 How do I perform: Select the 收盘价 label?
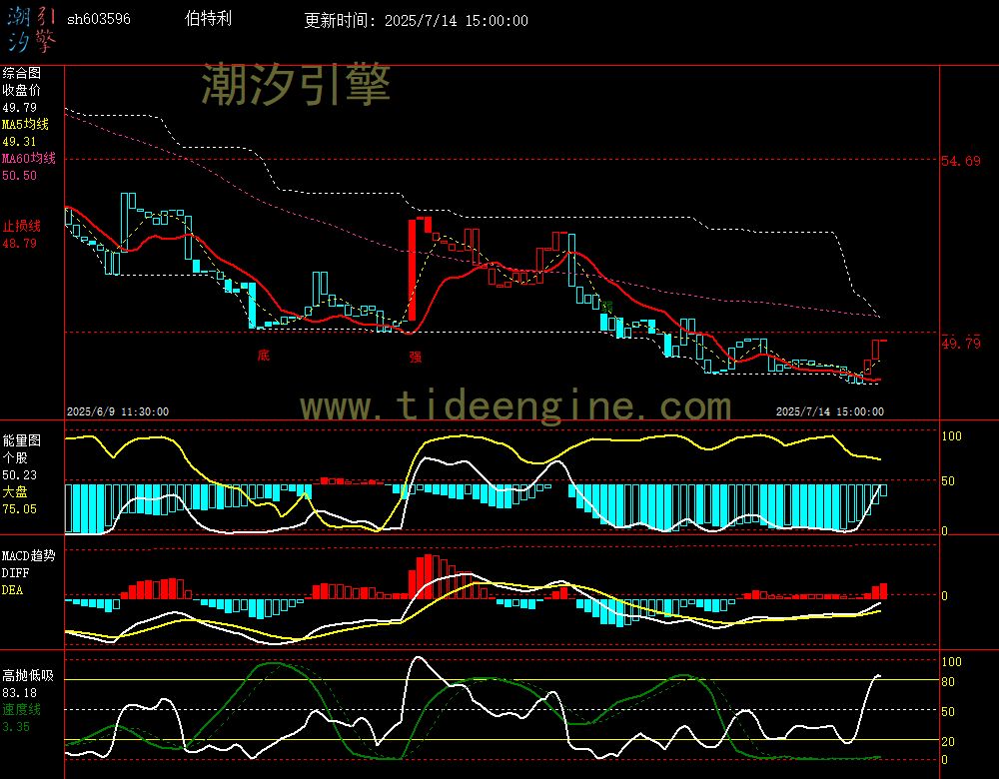pyautogui.click(x=22, y=90)
